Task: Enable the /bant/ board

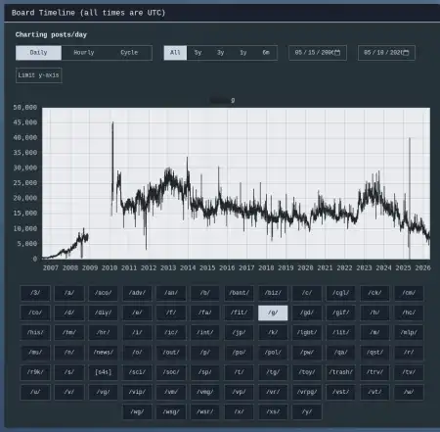Action: (239, 293)
